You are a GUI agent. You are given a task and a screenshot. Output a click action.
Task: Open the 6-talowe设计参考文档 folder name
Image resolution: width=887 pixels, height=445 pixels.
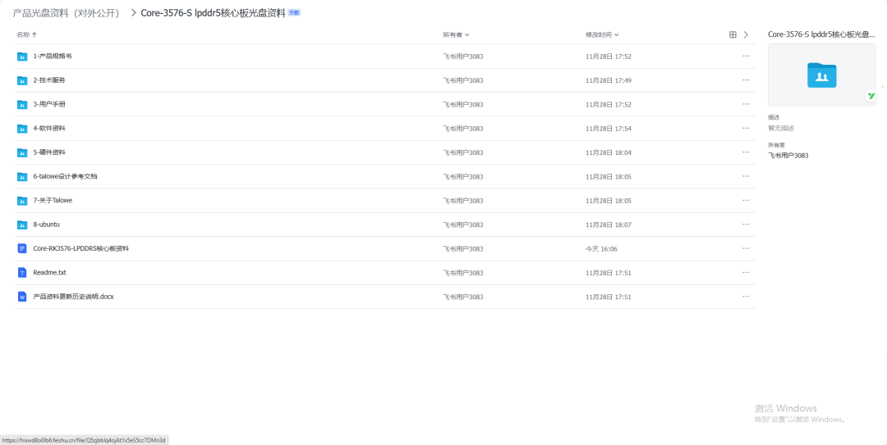[65, 176]
